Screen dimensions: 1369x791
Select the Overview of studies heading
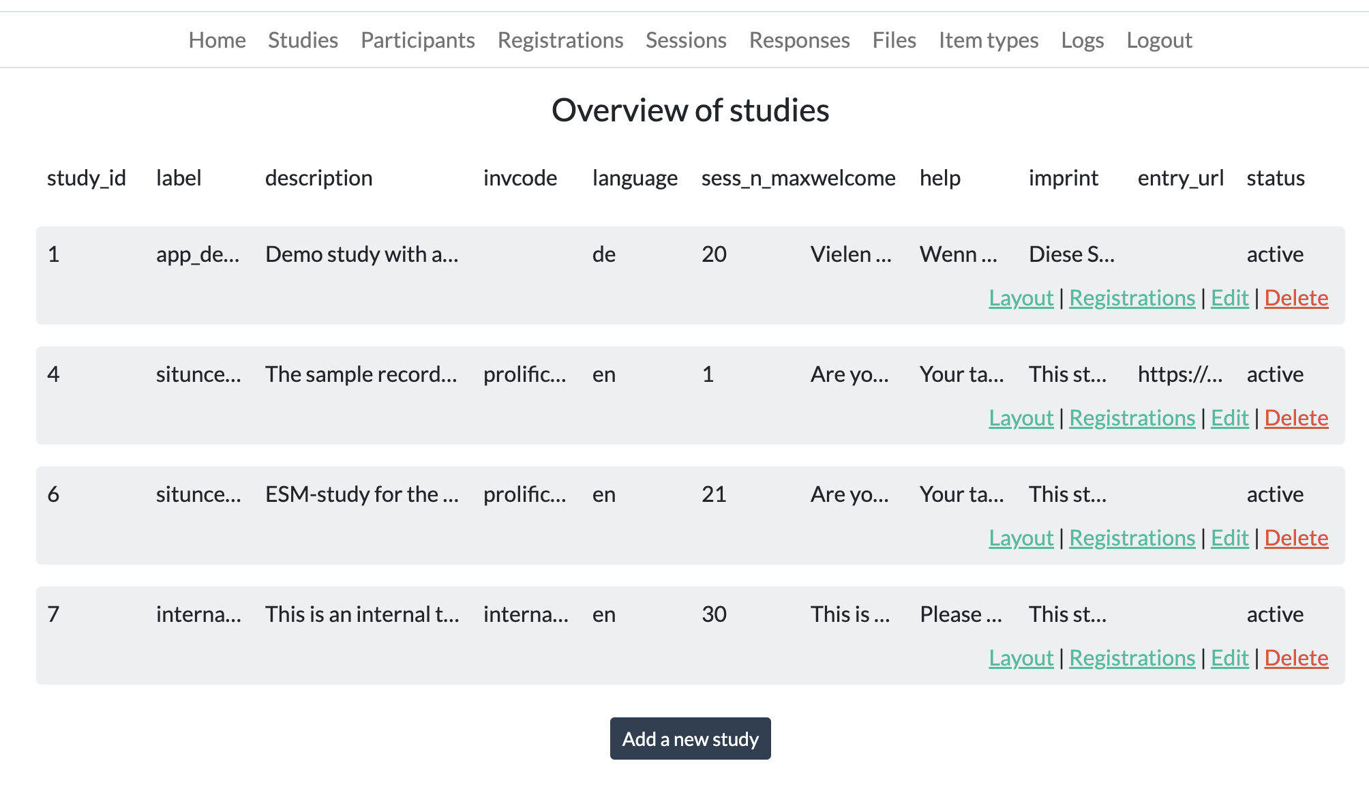[690, 110]
